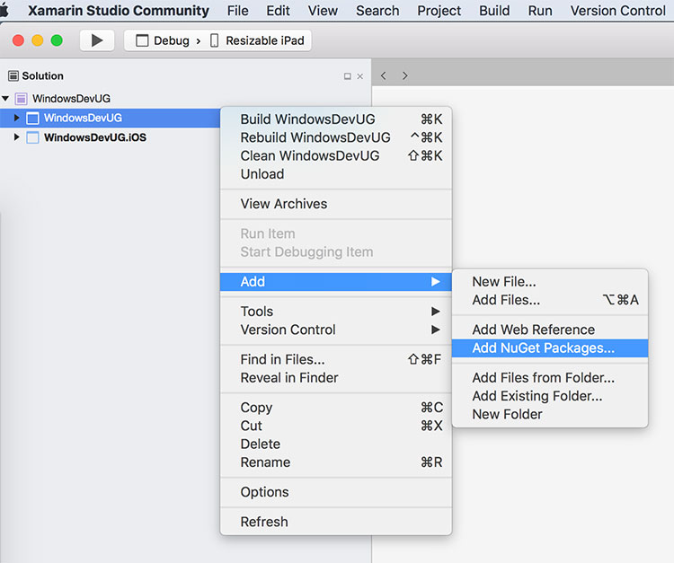Click the Solution pad header icon
This screenshot has height=563, width=674.
(13, 76)
